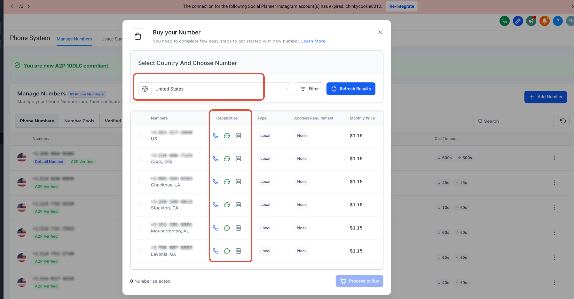Screen dimensions: 574x299
Task: Click the Re-integrate button in the banner
Action: 401,6
